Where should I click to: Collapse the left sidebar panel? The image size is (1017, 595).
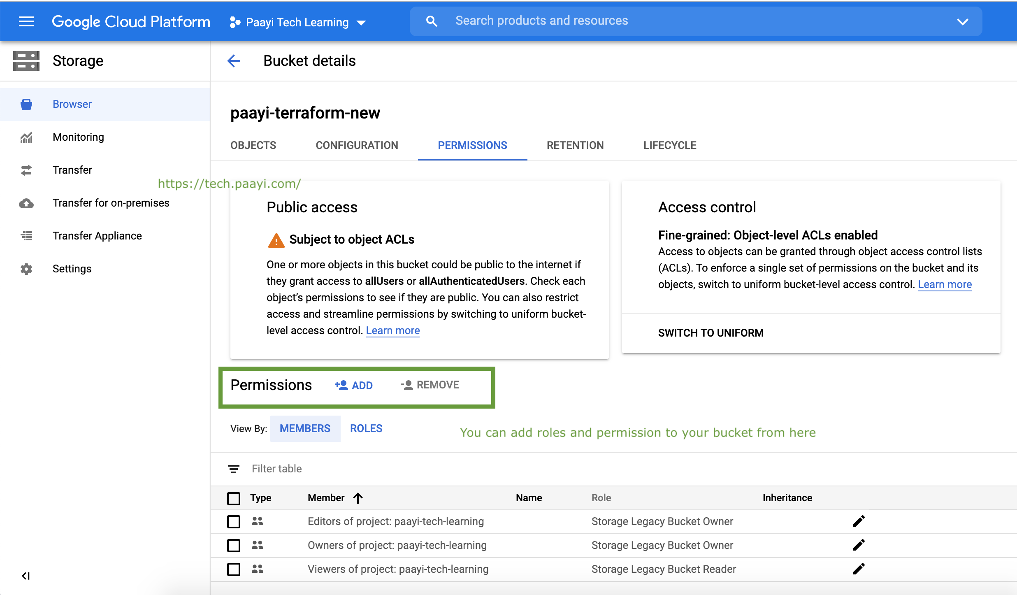pyautogui.click(x=26, y=576)
